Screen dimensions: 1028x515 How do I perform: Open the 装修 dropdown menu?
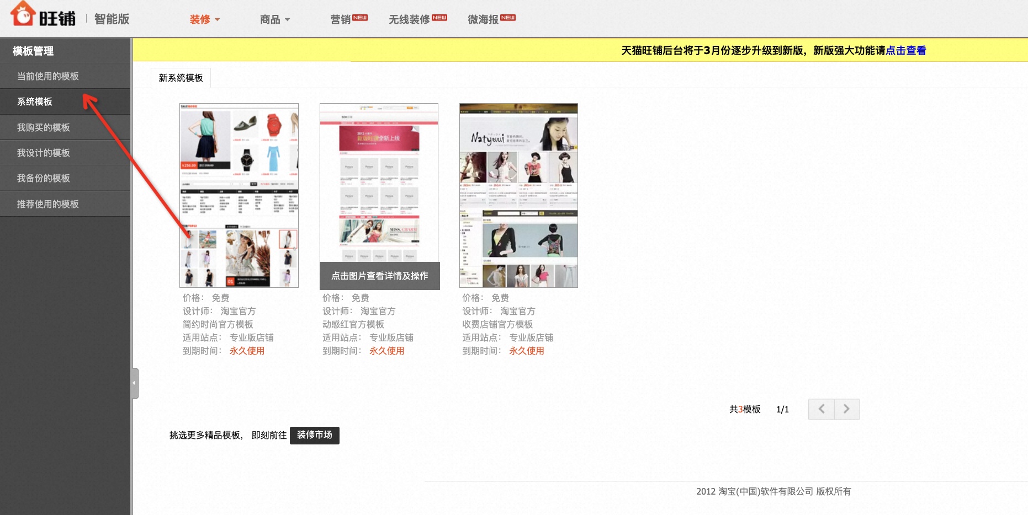point(205,20)
